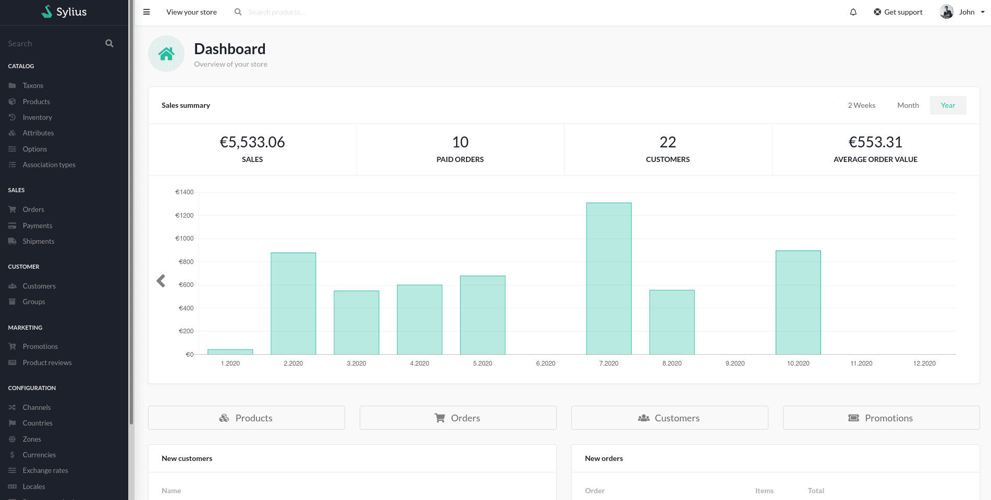
Task: Navigate to Product reviews in Marketing
Action: (x=47, y=362)
